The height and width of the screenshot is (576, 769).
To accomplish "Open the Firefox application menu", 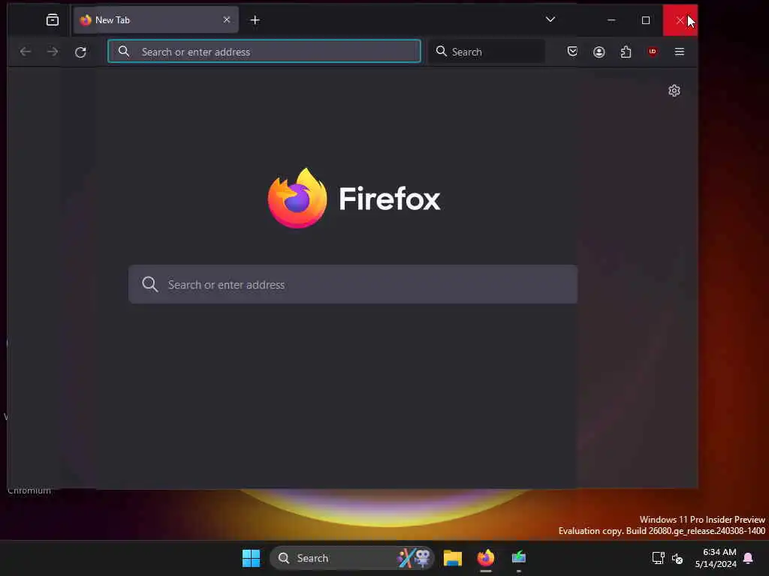I will tap(679, 52).
